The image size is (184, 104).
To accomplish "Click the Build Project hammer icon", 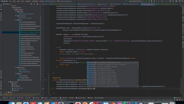I will (126, 1).
